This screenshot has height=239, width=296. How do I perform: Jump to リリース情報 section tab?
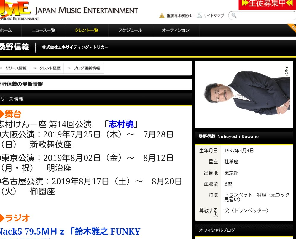pos(15,68)
